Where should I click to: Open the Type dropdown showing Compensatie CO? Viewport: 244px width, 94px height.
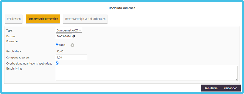69,30
